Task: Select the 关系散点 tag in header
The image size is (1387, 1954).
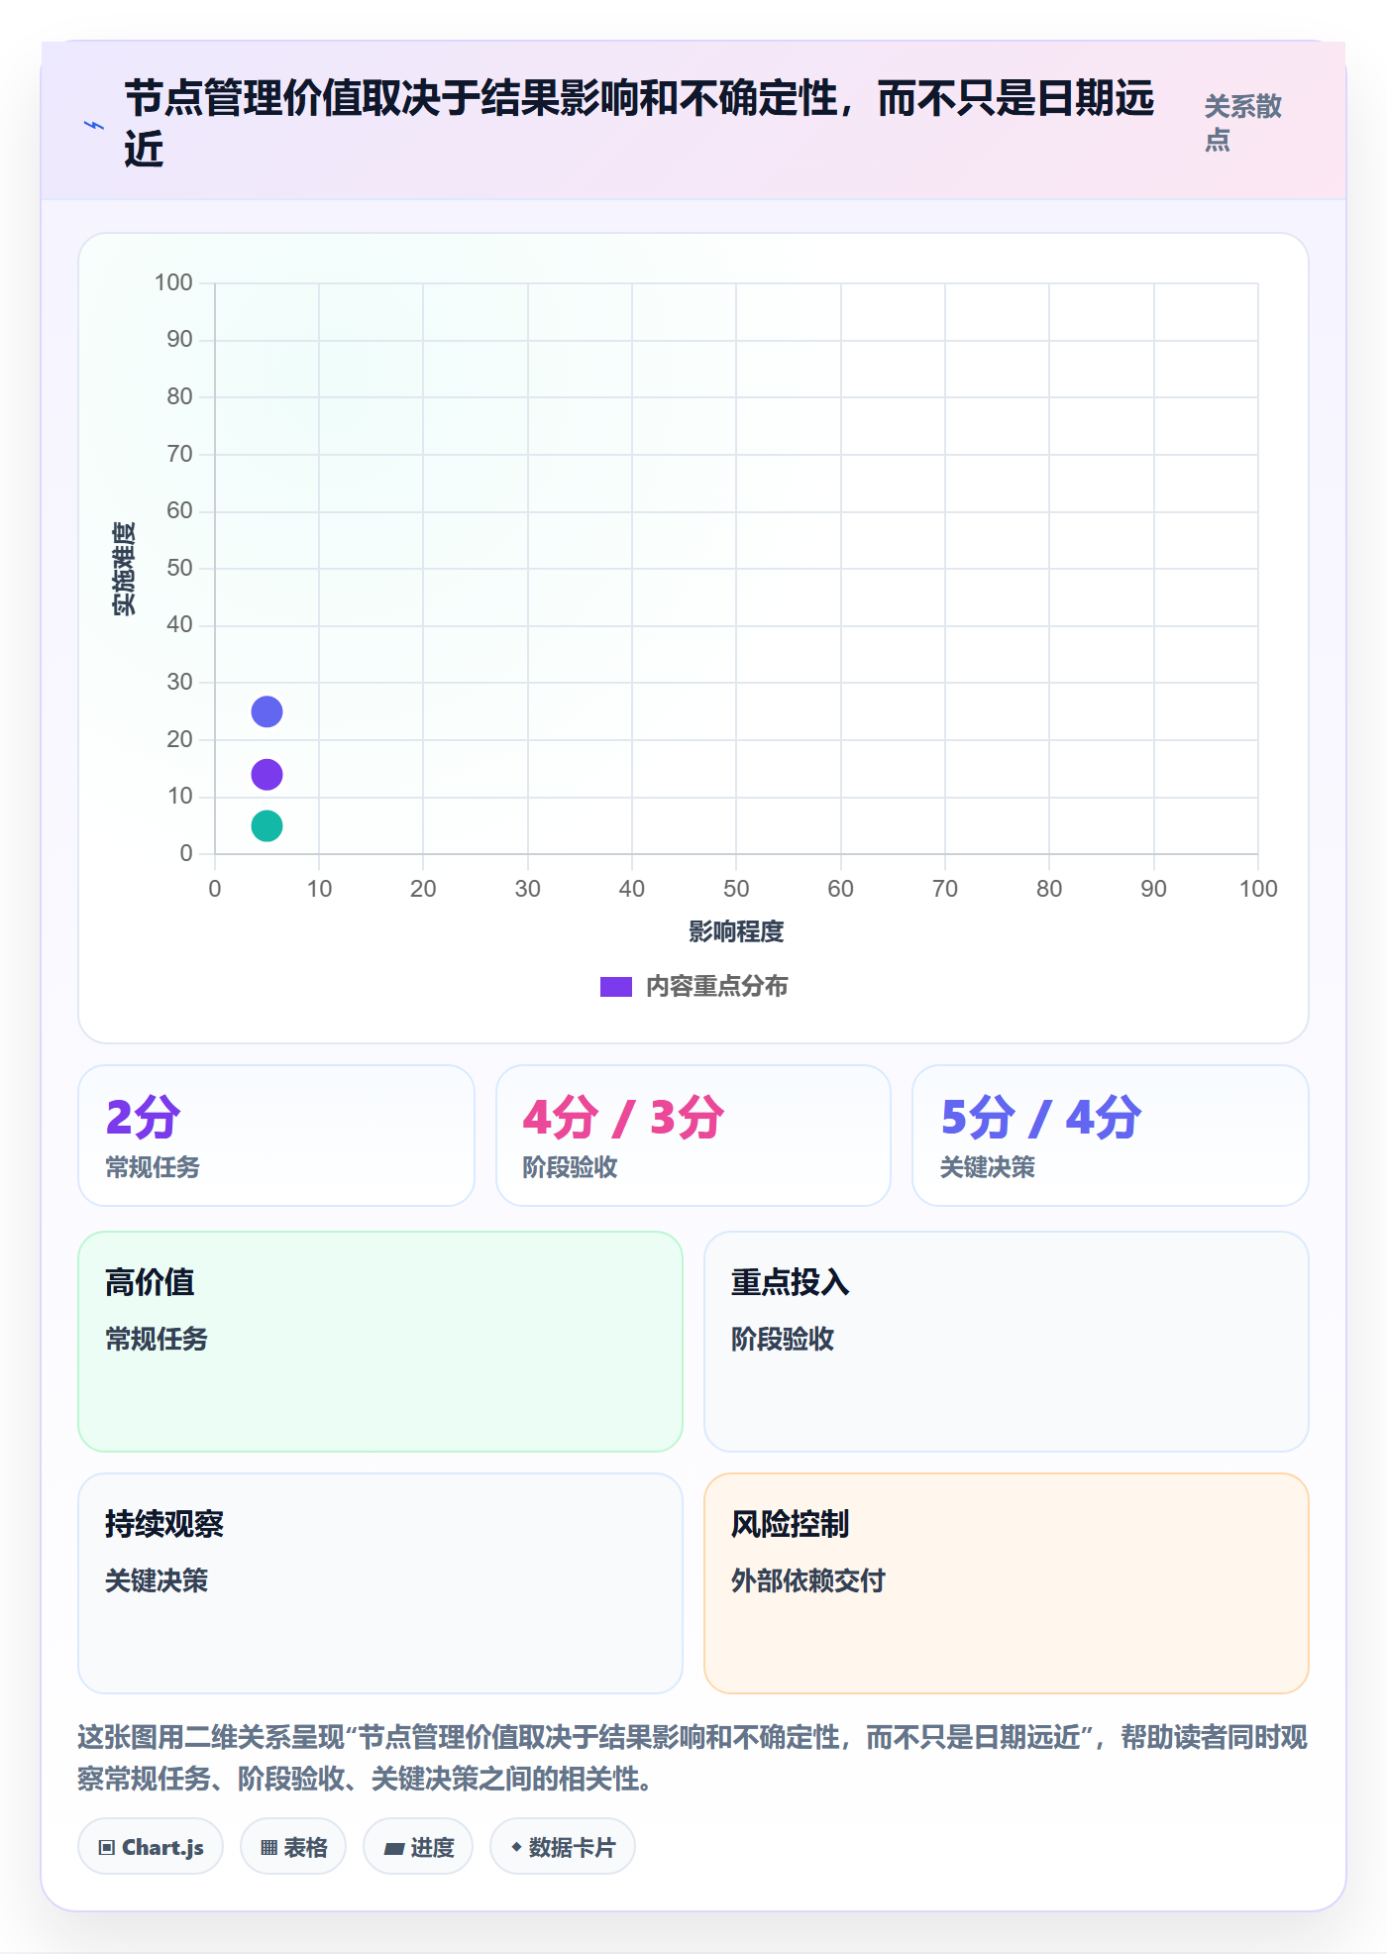Action: tap(1242, 123)
